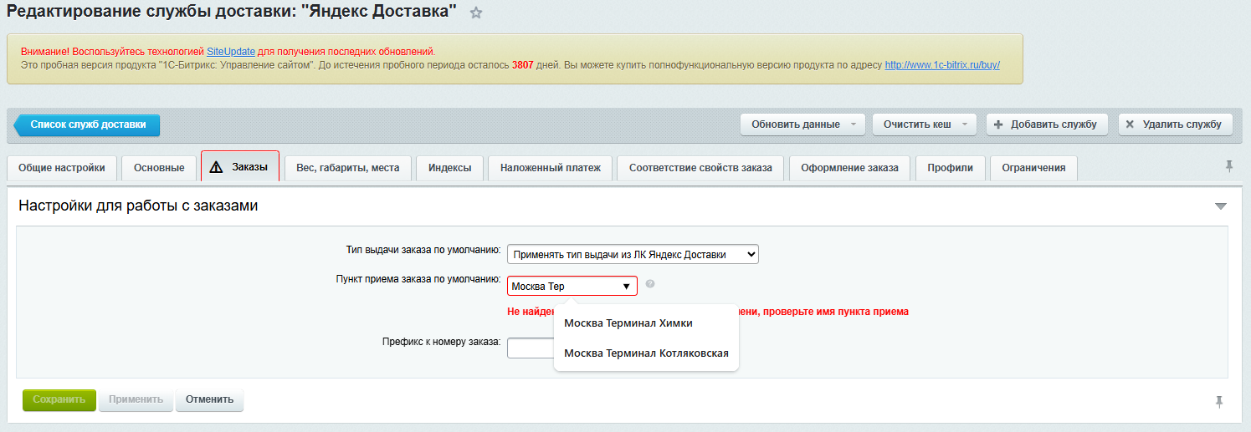The image size is (1251, 432).
Task: Click the Добавить службу button
Action: (1047, 125)
